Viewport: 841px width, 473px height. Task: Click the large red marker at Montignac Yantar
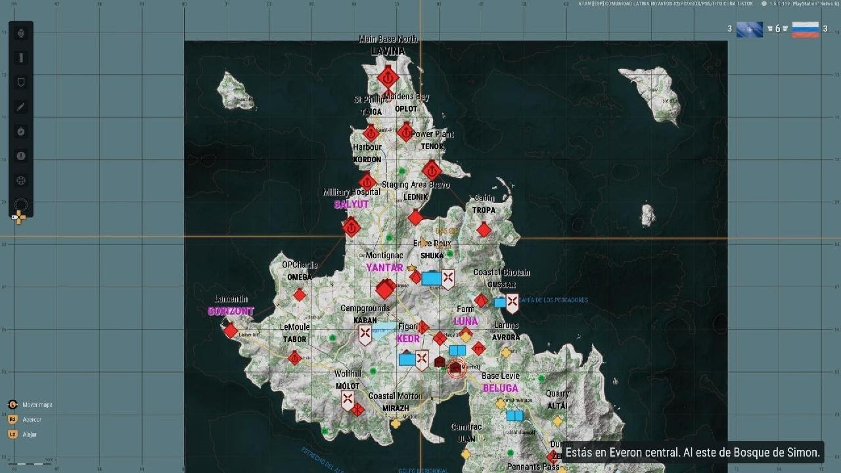[x=385, y=288]
